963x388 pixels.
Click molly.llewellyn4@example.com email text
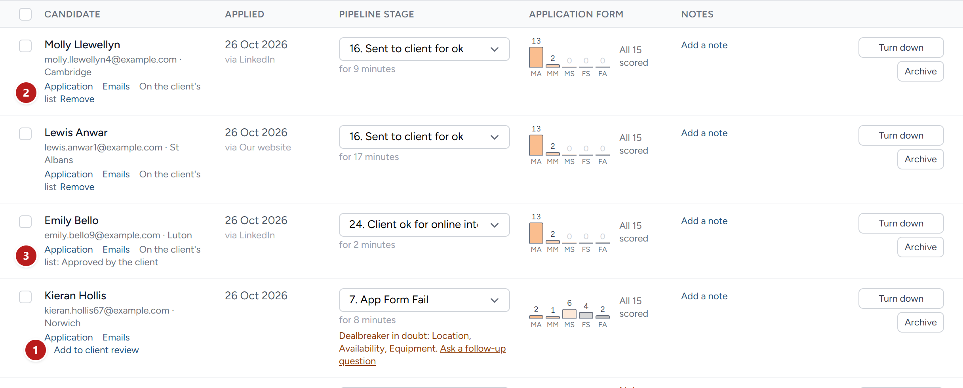110,59
